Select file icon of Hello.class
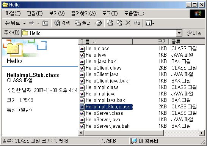Image resolution: width=207 pixels, height=146 pixels. pos(82,49)
